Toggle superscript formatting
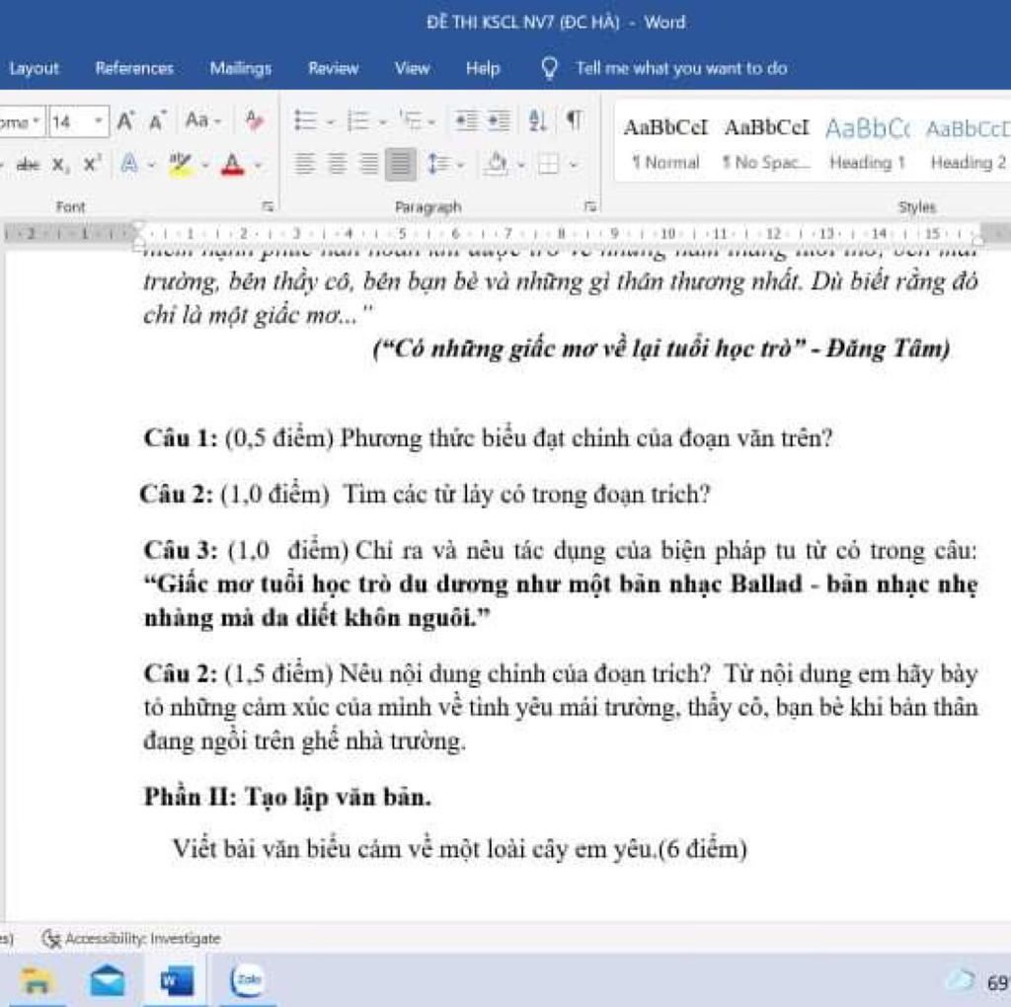1011x1007 pixels. click(92, 165)
